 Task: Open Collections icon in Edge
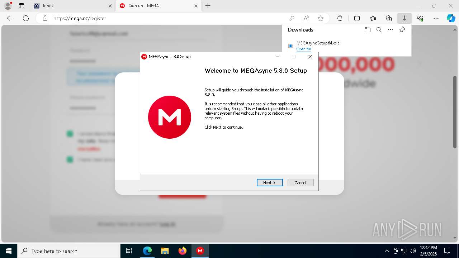[389, 18]
